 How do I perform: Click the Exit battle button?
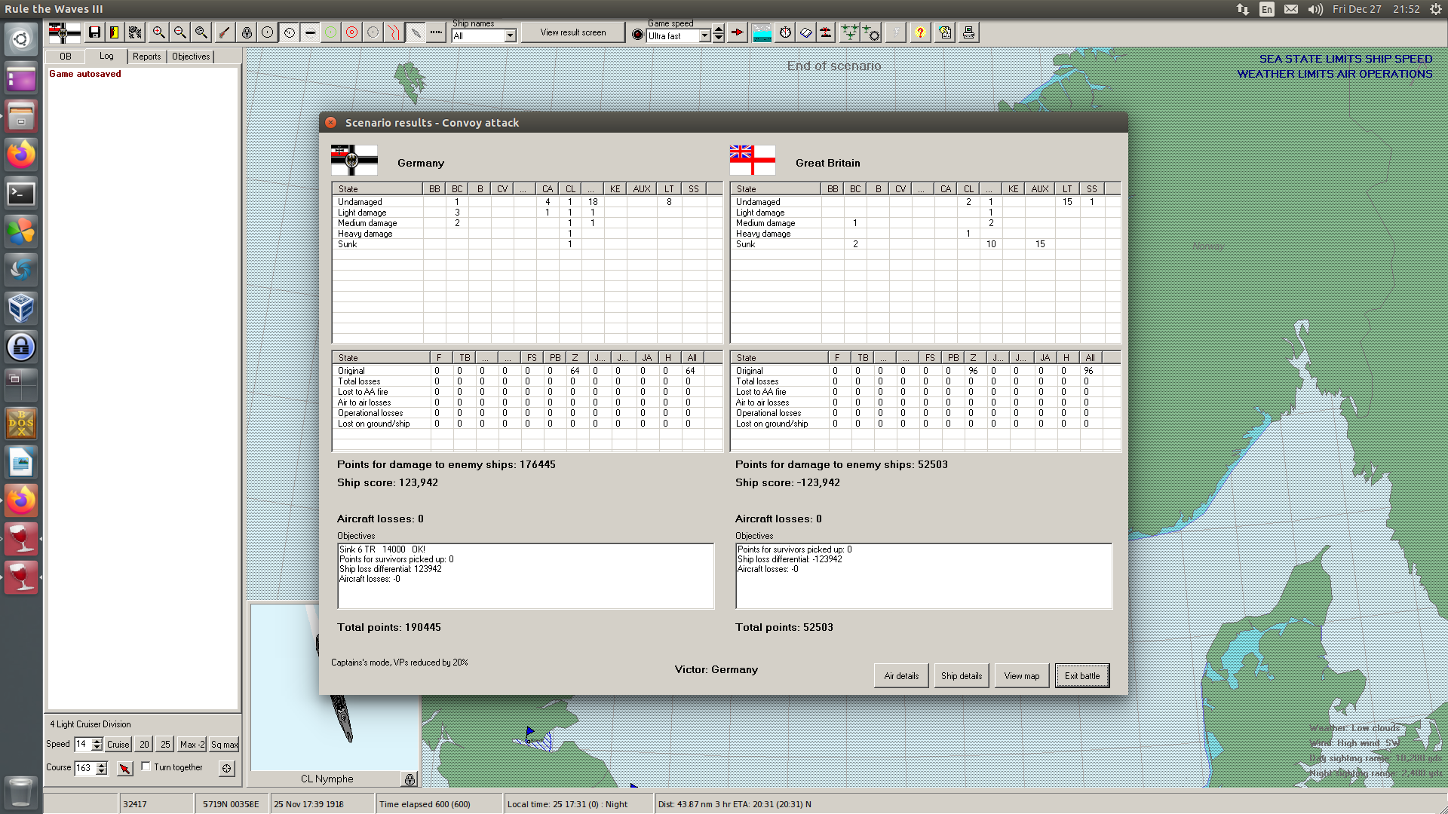pos(1081,676)
